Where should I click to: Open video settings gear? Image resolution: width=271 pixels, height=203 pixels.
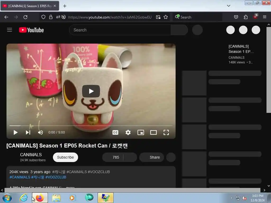tap(128, 132)
